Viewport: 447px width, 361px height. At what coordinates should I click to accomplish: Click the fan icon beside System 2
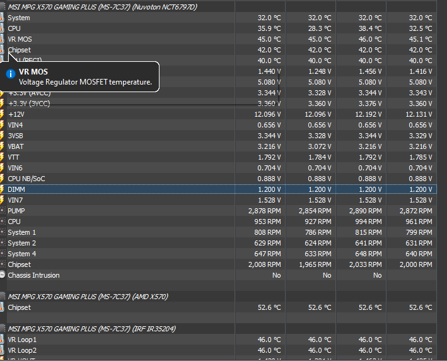[3, 243]
